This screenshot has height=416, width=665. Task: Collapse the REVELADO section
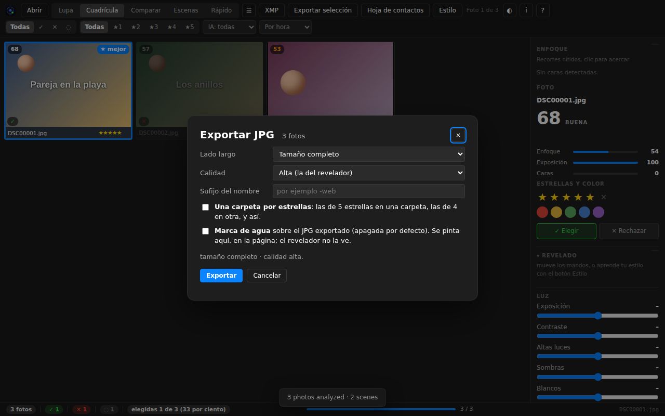point(556,255)
